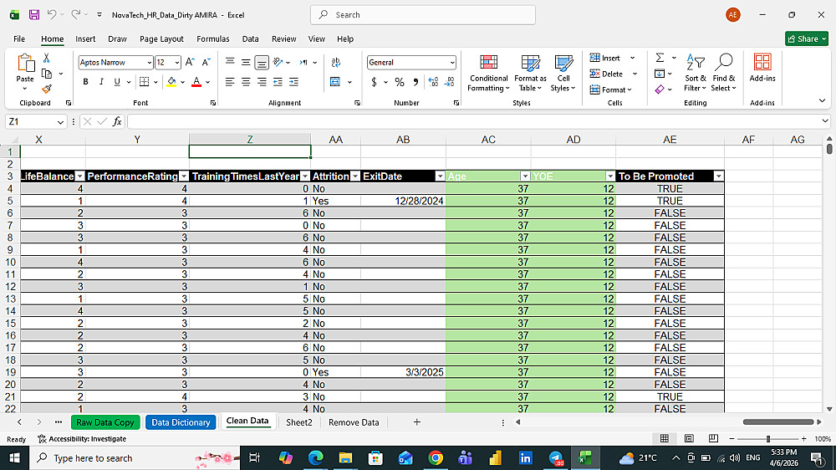Apply the accounting dollar format

click(375, 82)
